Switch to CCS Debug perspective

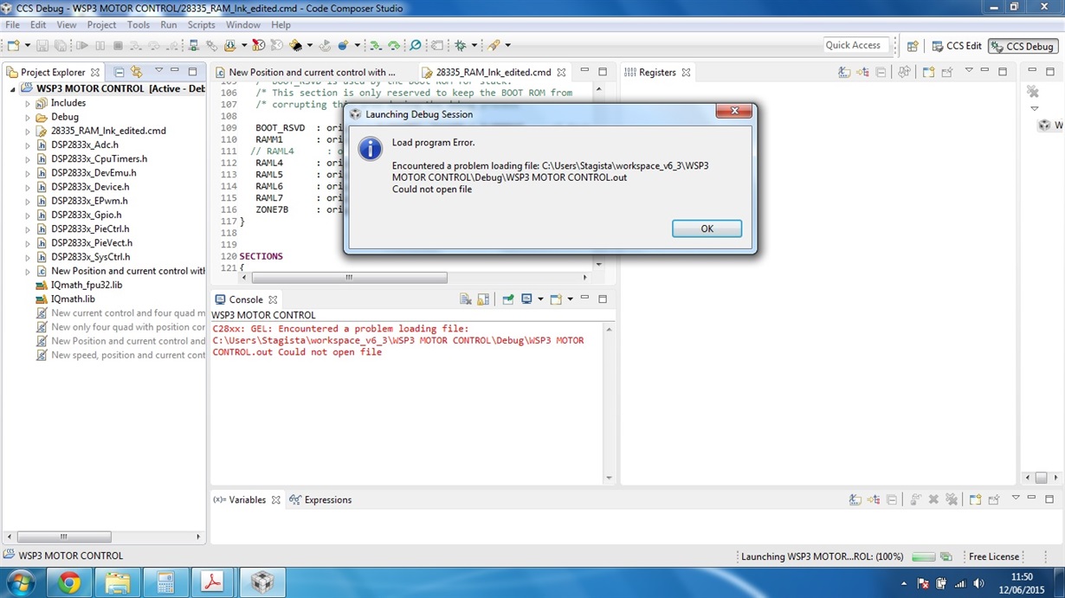1023,46
